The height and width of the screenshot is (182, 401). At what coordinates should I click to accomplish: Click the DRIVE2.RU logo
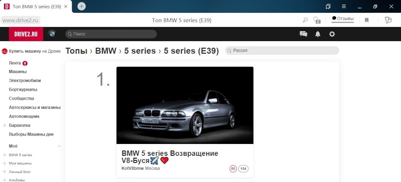pyautogui.click(x=26, y=34)
